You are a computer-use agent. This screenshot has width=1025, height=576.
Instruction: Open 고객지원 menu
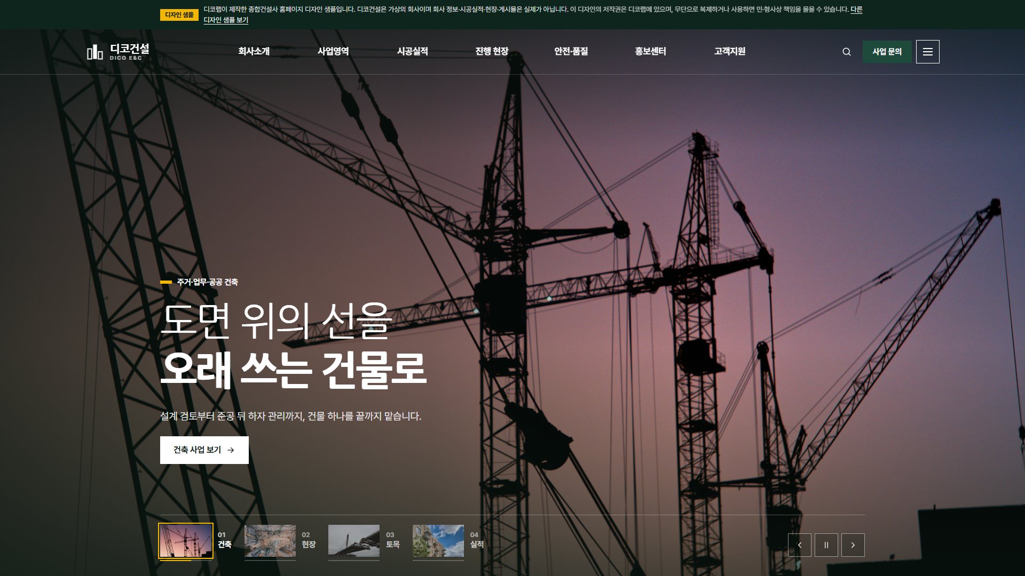730,51
